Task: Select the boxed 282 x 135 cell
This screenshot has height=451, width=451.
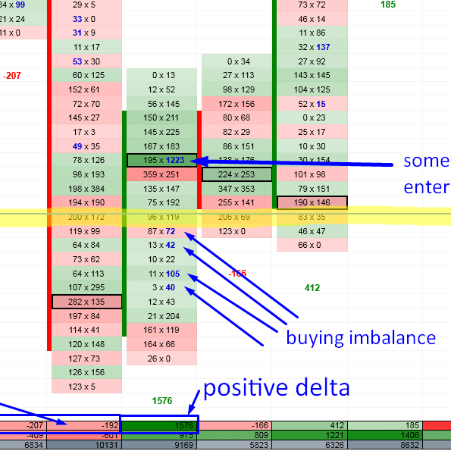Action: tap(86, 302)
